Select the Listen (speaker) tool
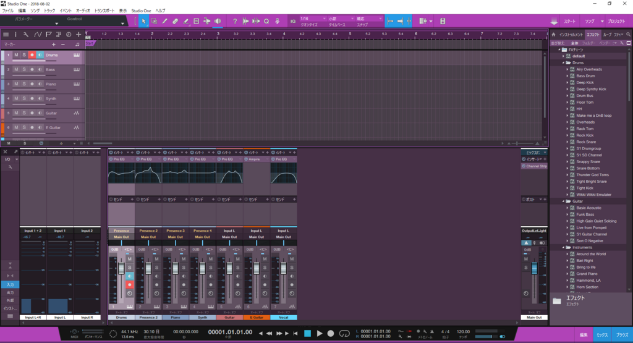This screenshot has height=343, width=633. (x=218, y=21)
